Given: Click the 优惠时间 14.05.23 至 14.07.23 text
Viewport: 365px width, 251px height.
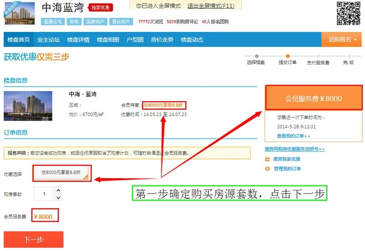Looking at the screenshot, I should 154,114.
